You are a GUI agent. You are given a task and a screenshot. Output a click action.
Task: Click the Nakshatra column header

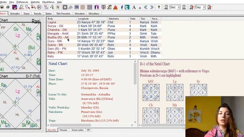[118, 19]
